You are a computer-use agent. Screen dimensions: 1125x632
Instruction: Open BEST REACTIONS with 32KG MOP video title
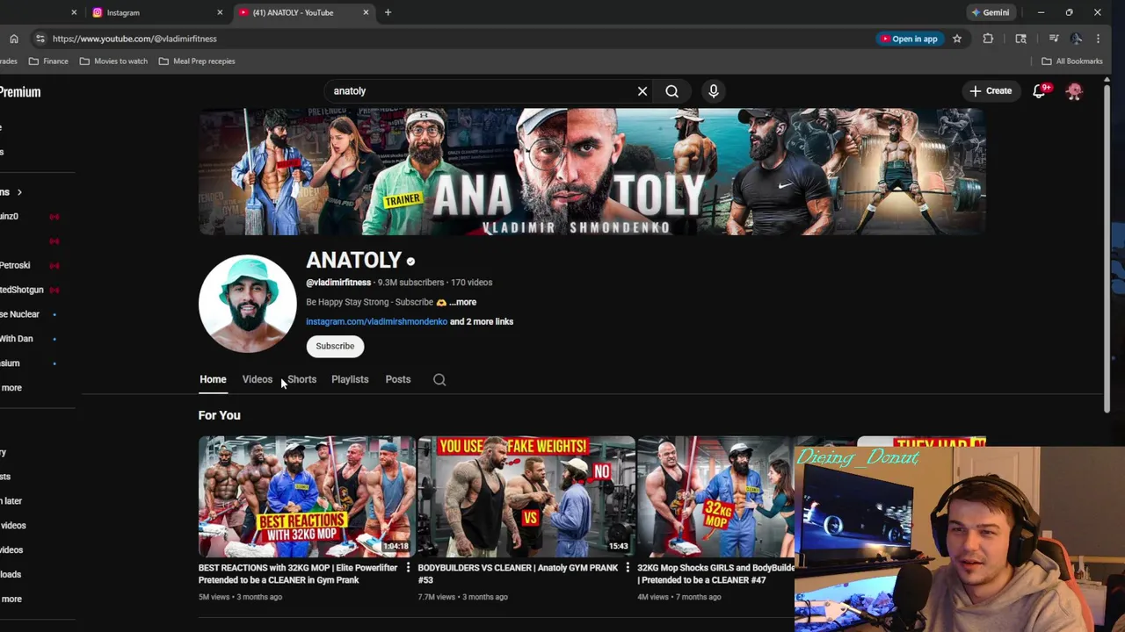point(298,574)
